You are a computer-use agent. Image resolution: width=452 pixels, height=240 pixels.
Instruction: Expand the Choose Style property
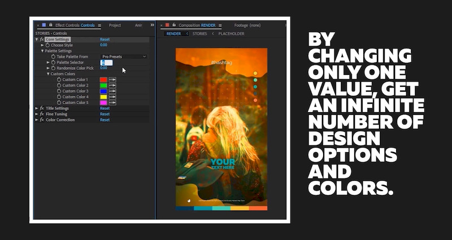coord(42,45)
